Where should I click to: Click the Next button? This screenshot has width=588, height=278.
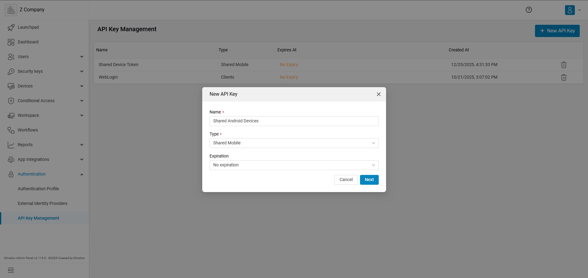369,180
